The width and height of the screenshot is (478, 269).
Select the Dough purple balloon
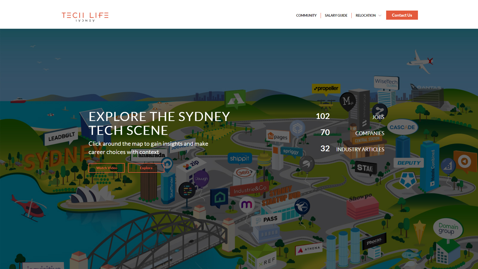pyautogui.click(x=201, y=179)
